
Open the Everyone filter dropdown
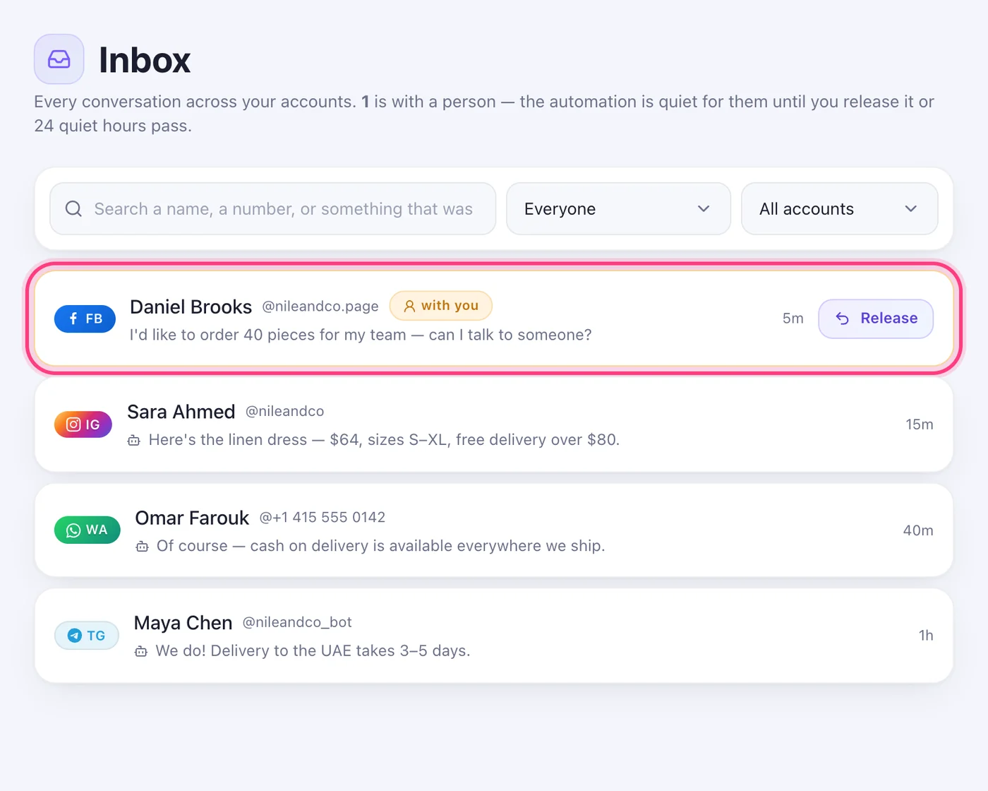pyautogui.click(x=618, y=209)
